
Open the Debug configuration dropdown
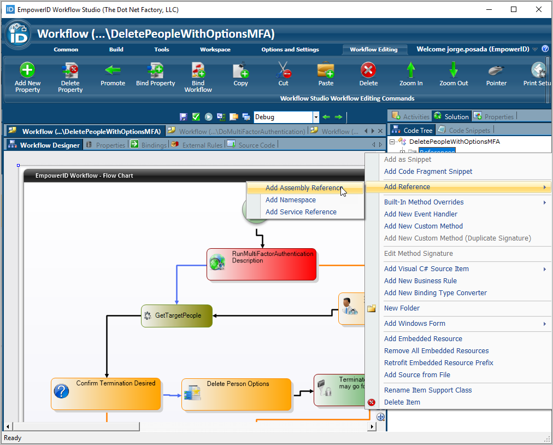coord(315,117)
